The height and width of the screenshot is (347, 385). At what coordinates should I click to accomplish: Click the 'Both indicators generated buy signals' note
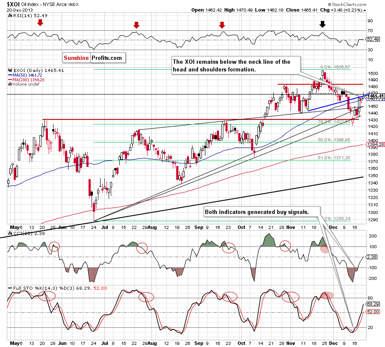pyautogui.click(x=262, y=212)
